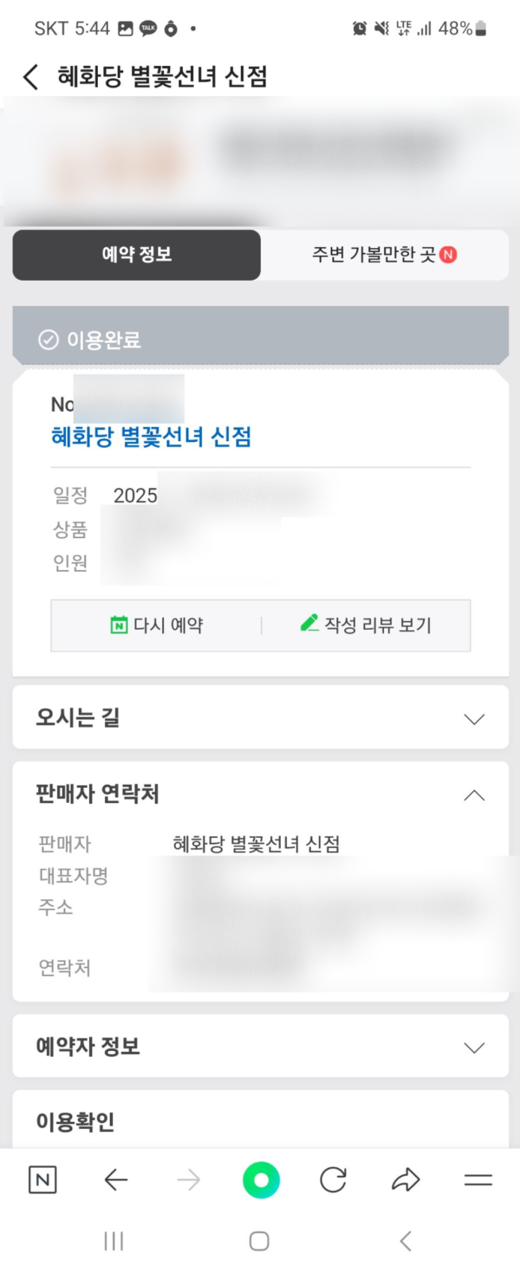Tap the green Naver search circle button

[x=261, y=1179]
